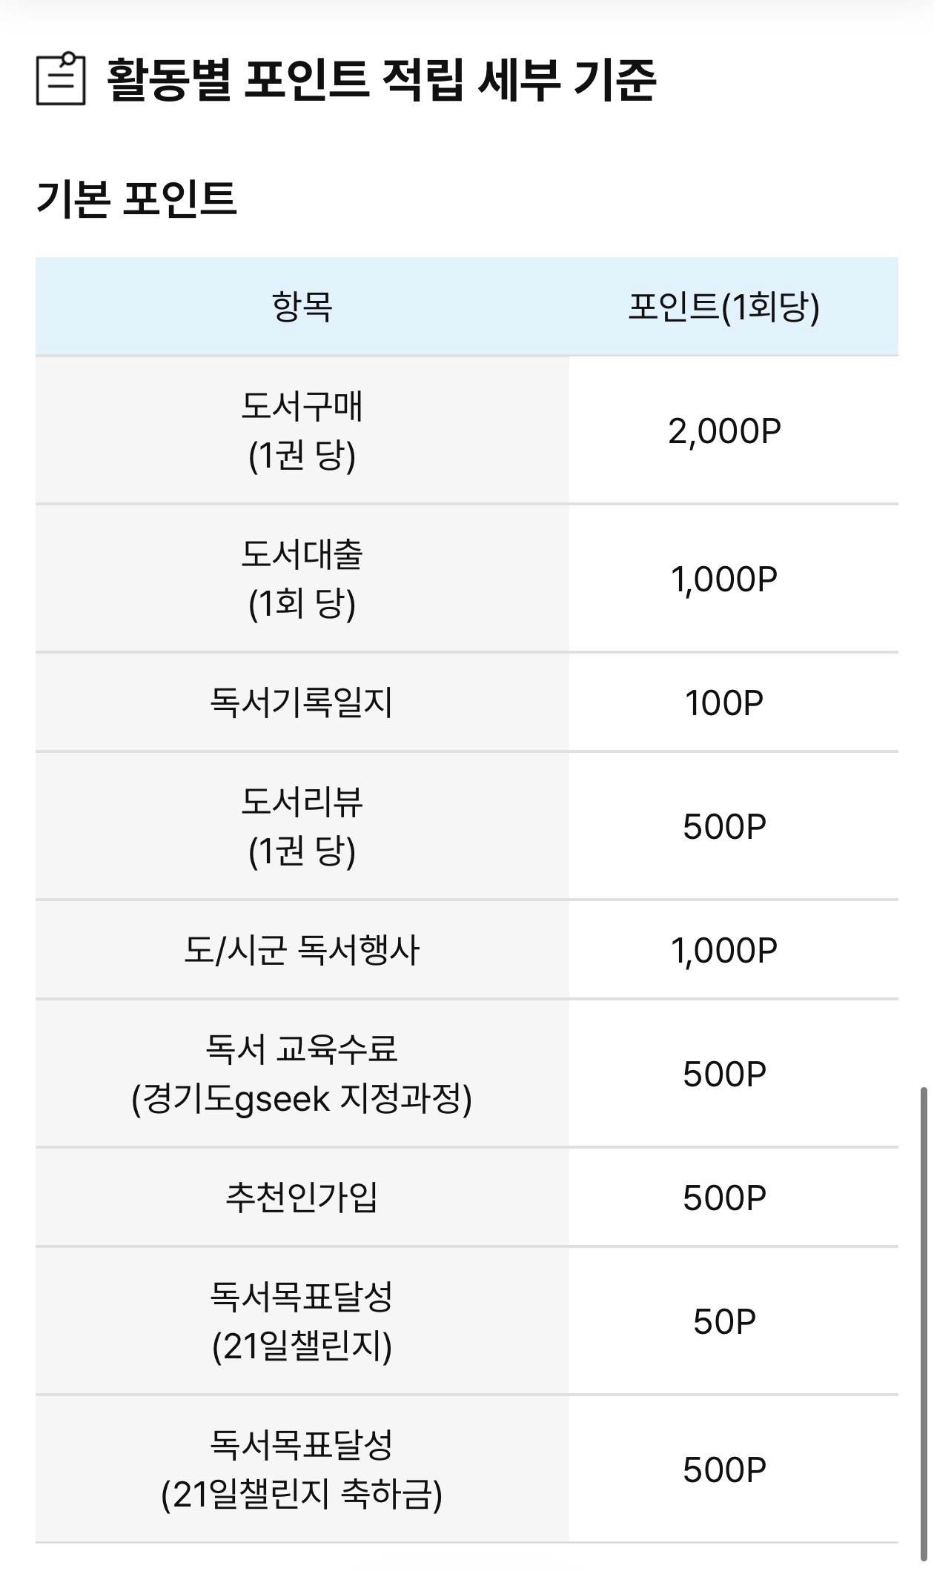Click the 포인트(1회당) column header

coord(723,307)
